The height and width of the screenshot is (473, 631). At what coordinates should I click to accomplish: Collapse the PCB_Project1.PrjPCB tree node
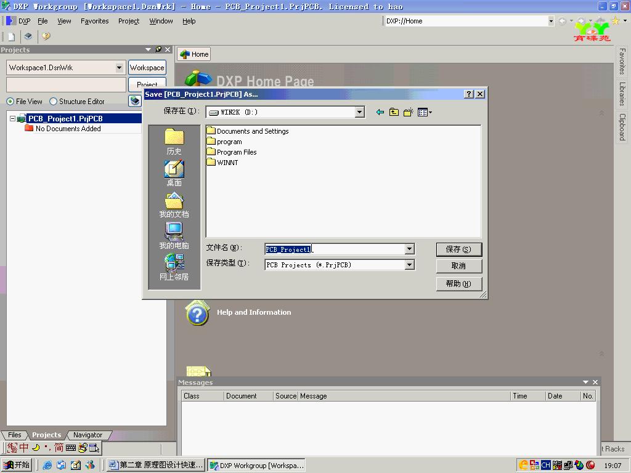(12, 119)
